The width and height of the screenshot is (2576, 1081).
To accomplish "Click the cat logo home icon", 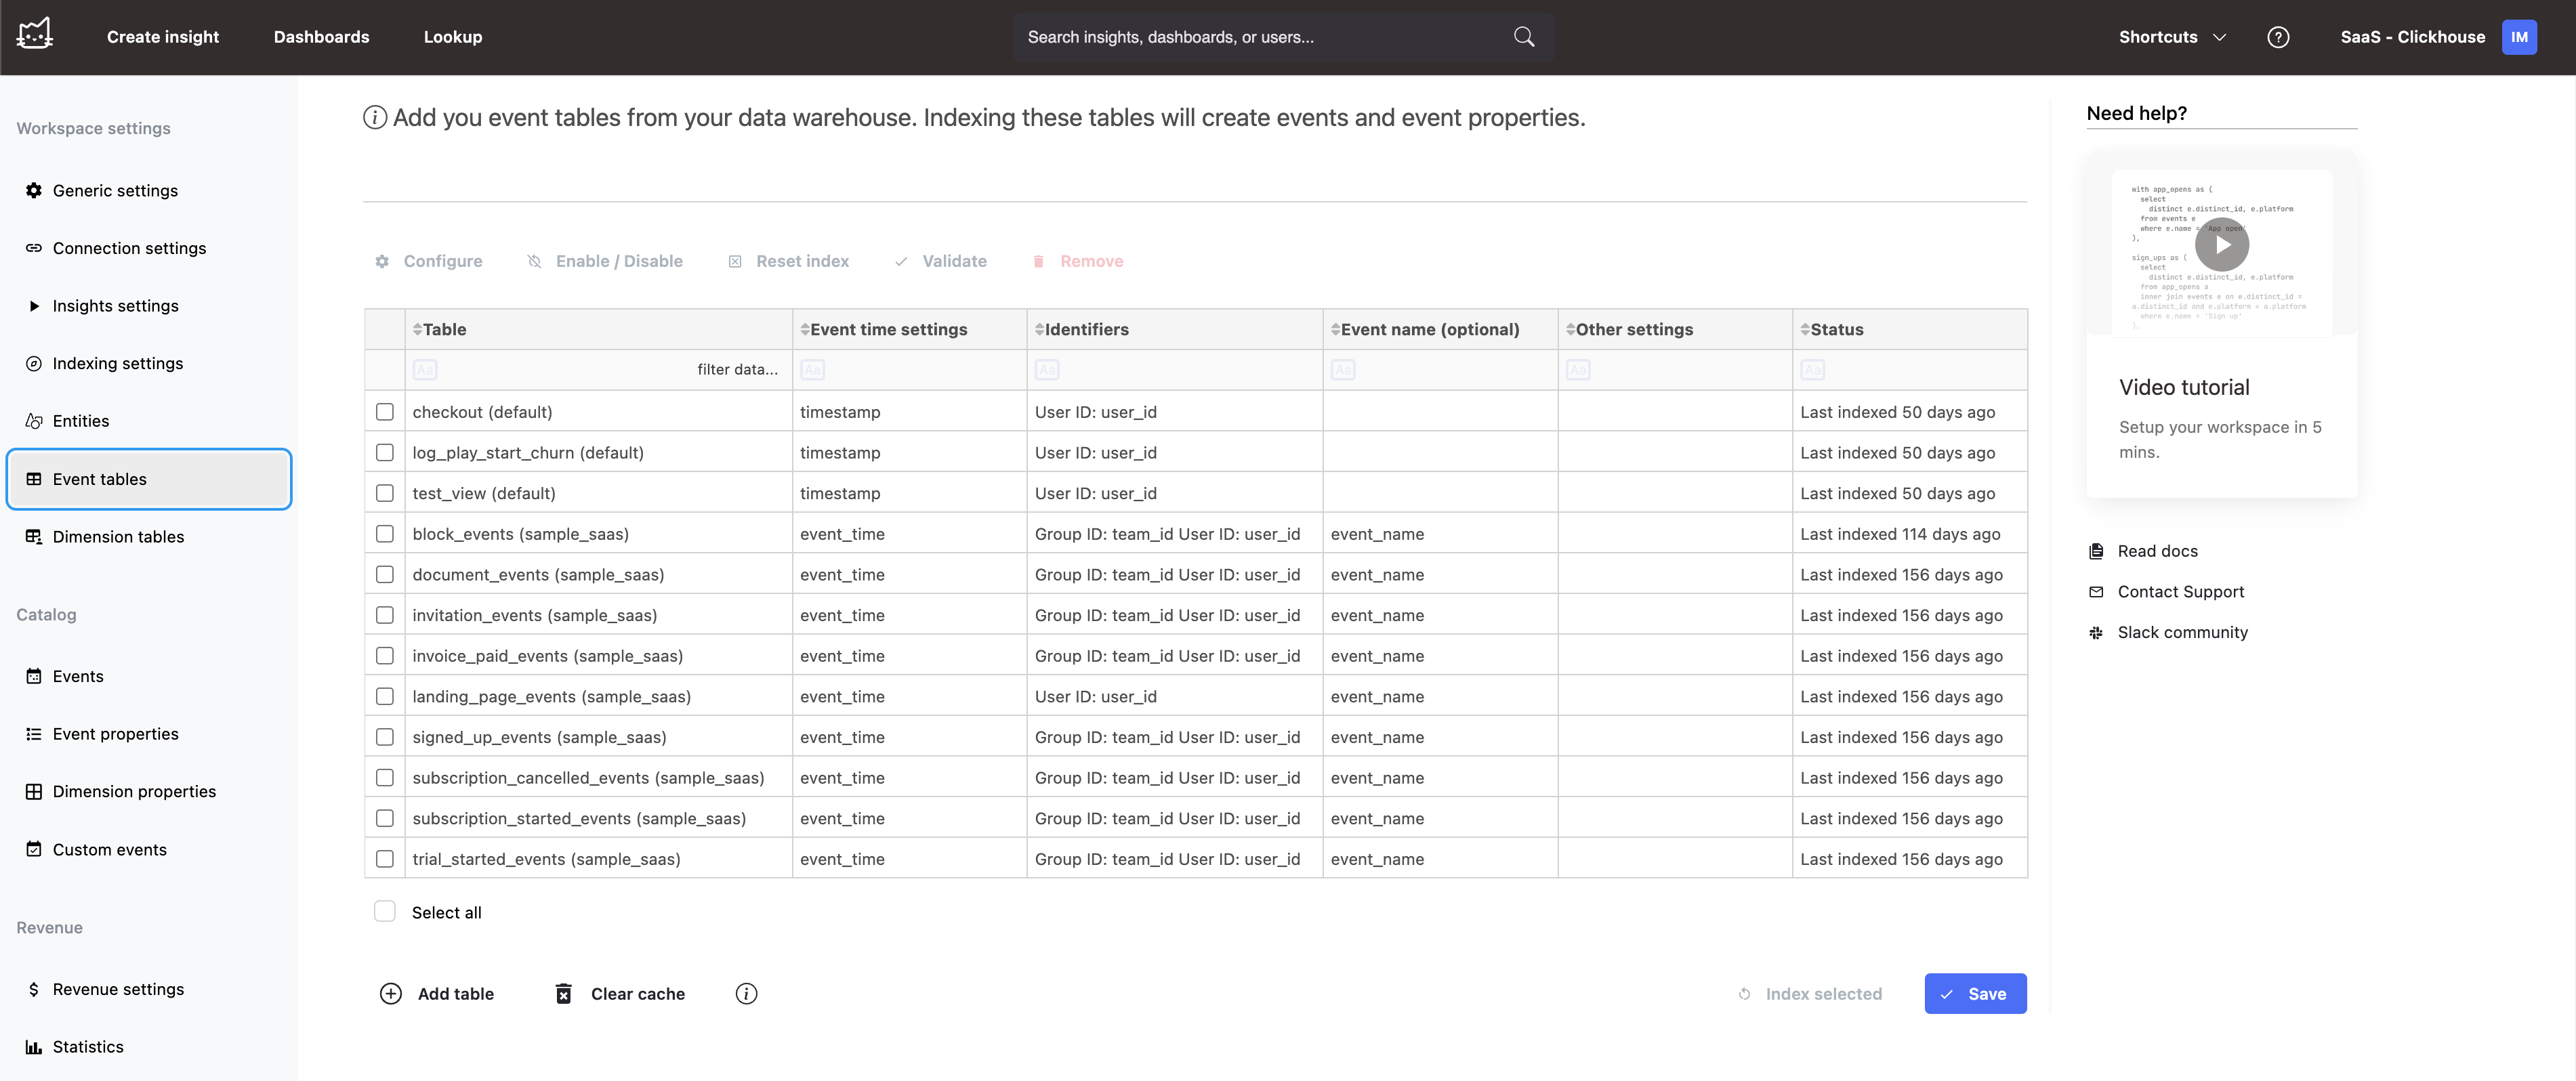I will tap(35, 35).
